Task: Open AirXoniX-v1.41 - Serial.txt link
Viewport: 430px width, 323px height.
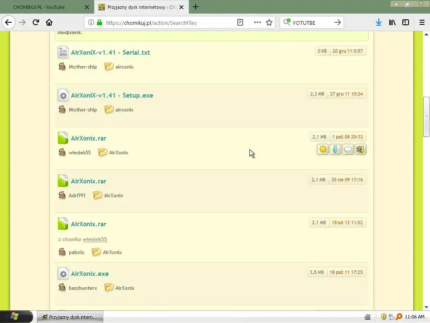Action: click(110, 52)
